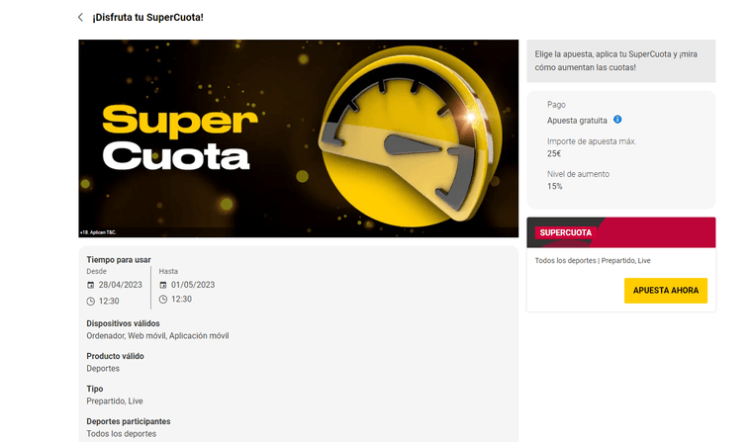Image resolution: width=752 pixels, height=442 pixels.
Task: Select the start date 28/04/2023
Action: click(120, 285)
